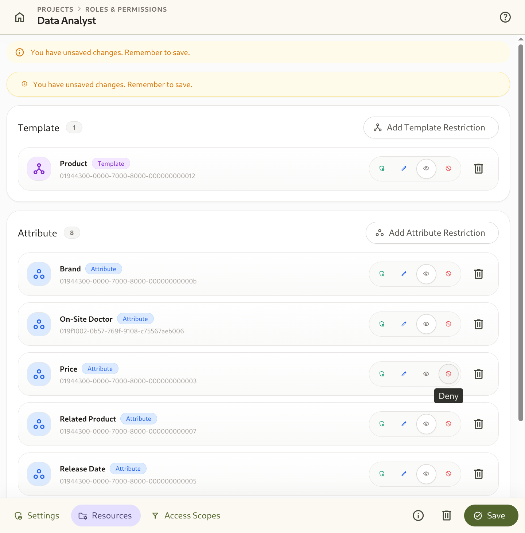
Task: Click the Product template icon tile
Action: click(39, 169)
